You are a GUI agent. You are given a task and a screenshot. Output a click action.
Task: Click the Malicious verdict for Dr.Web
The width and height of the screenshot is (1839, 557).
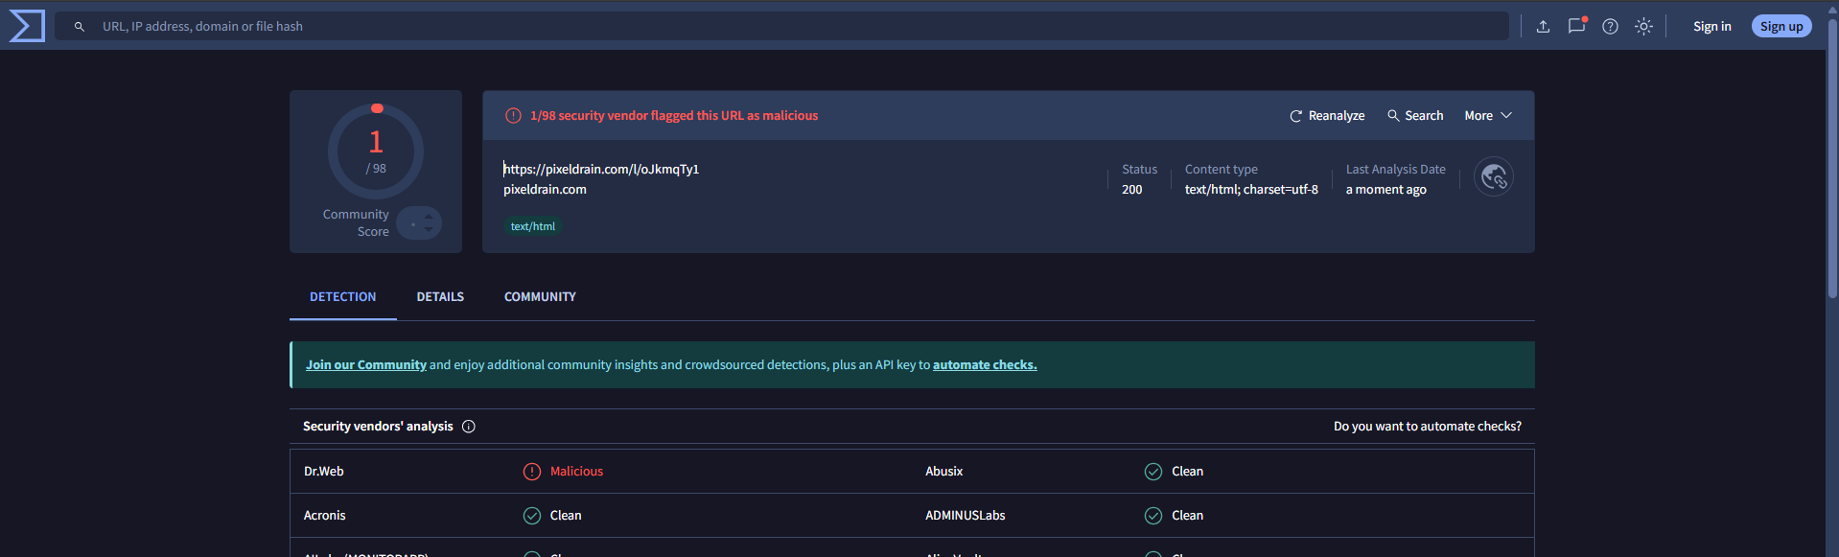pyautogui.click(x=576, y=472)
